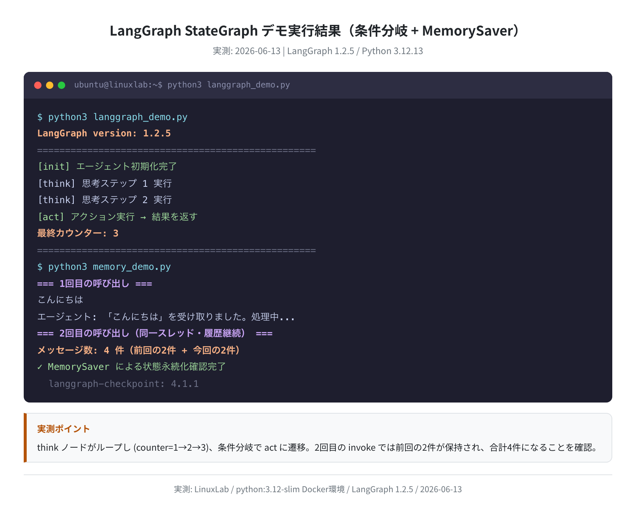
Task: Click the footer text '実測: LinuxLab / python:3.12-slim Docker環境'
Action: [x=259, y=489]
